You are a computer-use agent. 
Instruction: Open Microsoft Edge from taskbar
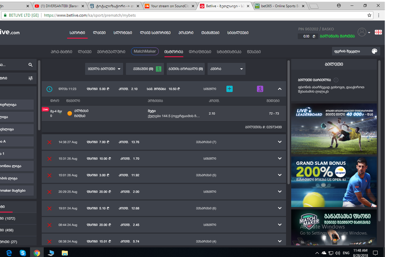[x=9, y=253]
